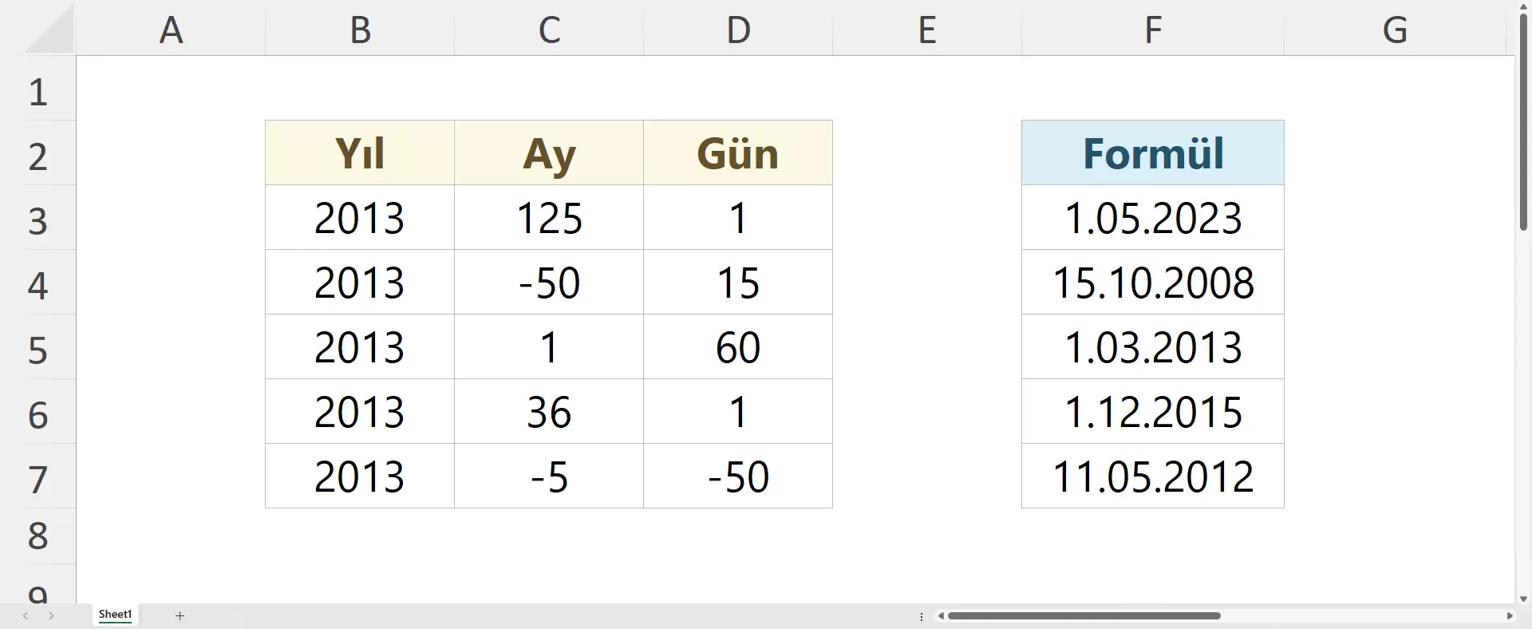Select column B header
Screen dimensions: 1532x629
tap(360, 30)
